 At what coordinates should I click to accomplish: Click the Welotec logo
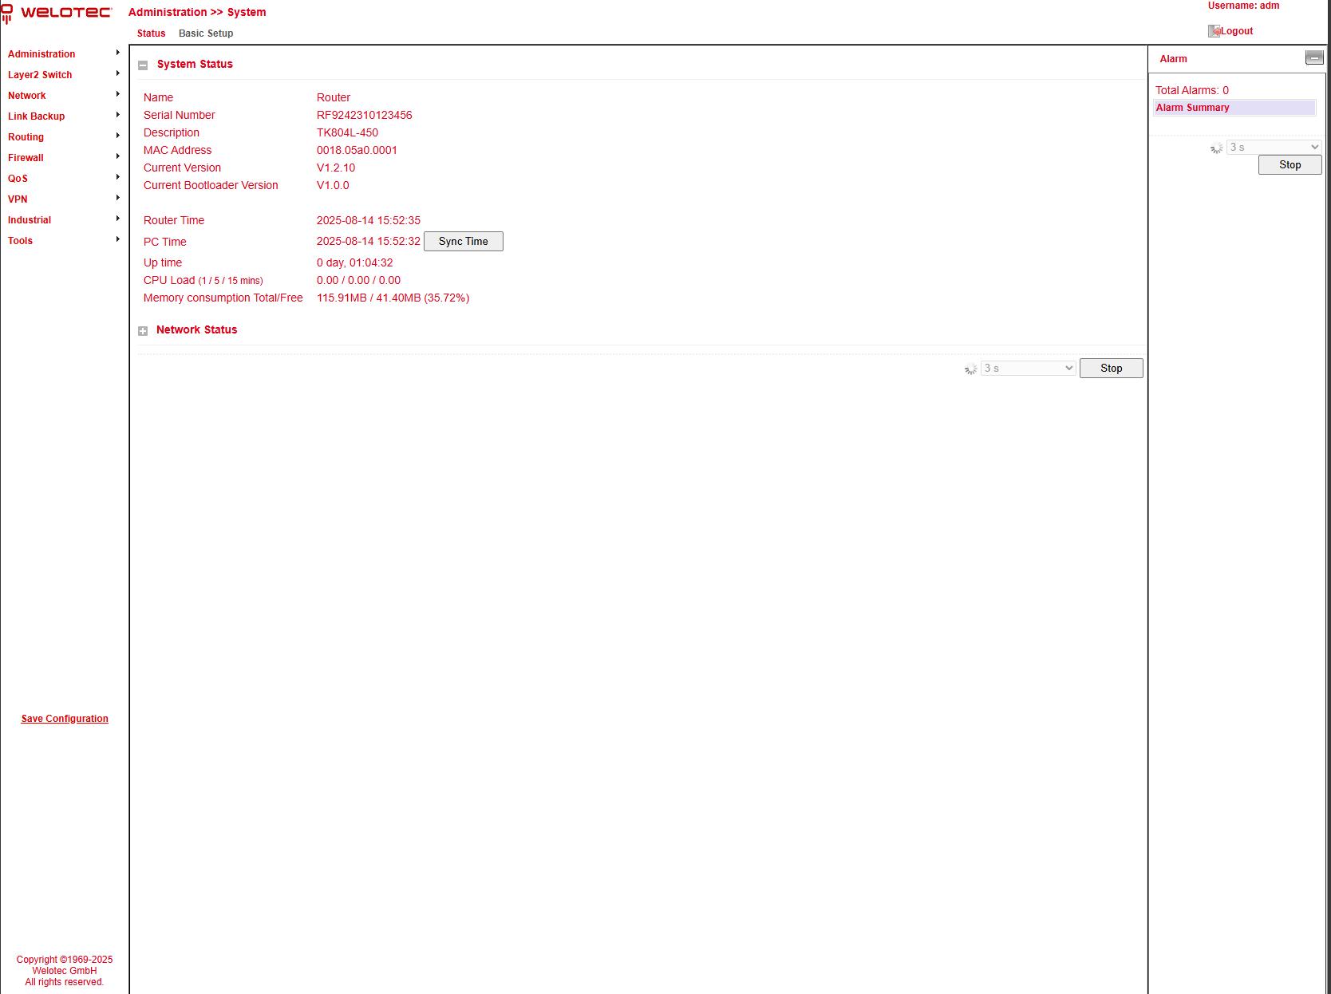(x=57, y=13)
